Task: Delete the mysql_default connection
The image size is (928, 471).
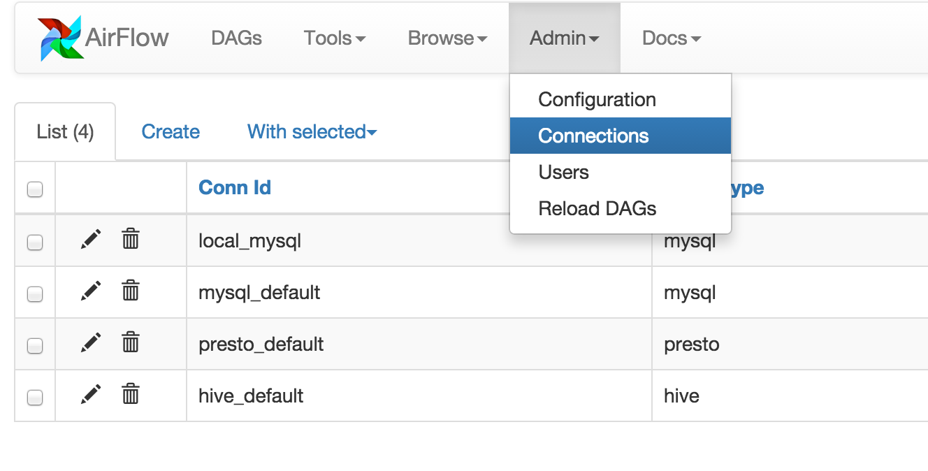Action: (131, 291)
